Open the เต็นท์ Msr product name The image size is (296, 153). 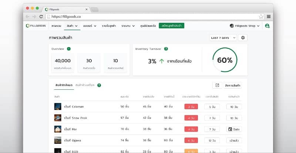click(70, 129)
